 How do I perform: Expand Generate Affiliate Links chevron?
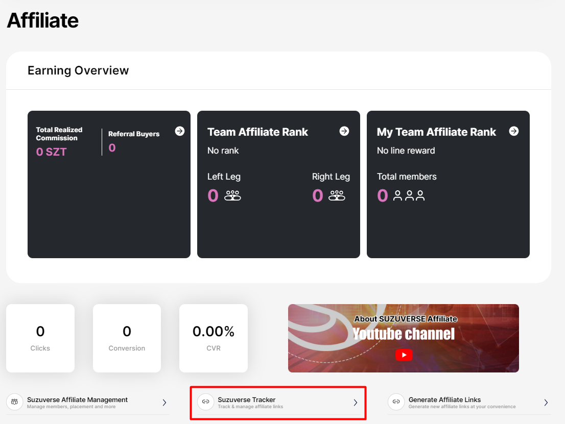tap(546, 403)
